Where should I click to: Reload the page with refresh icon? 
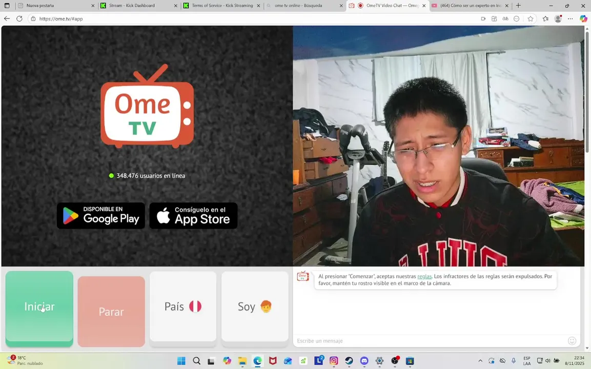point(19,18)
